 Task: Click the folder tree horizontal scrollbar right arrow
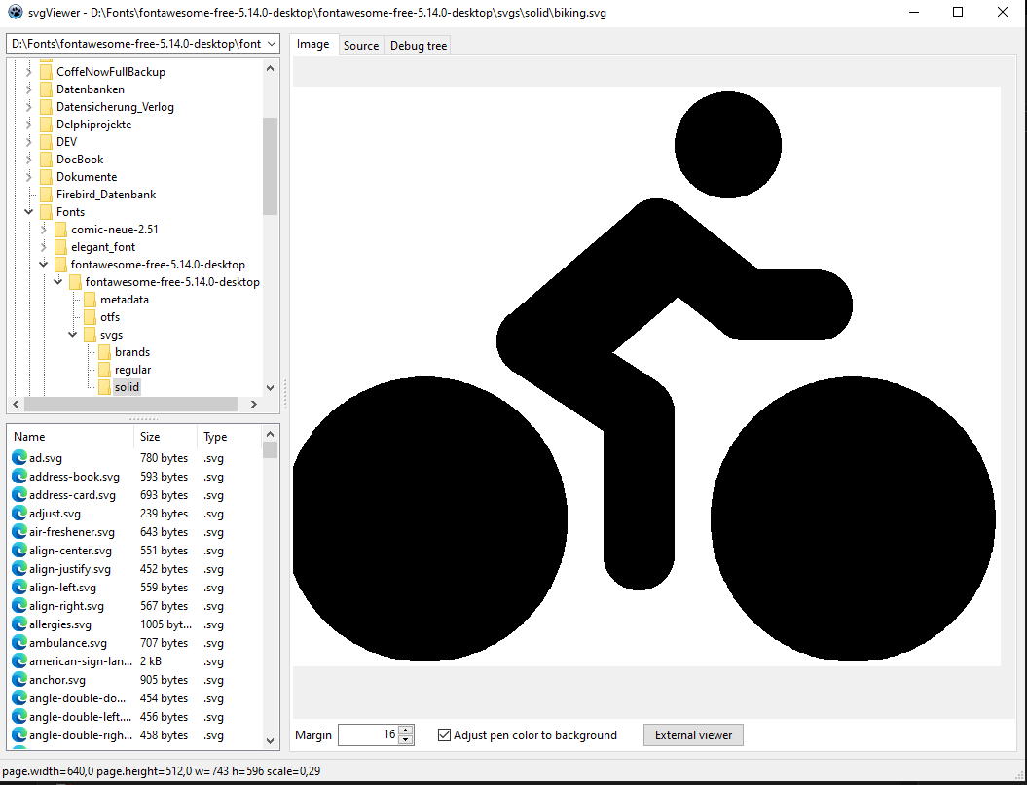[253, 405]
